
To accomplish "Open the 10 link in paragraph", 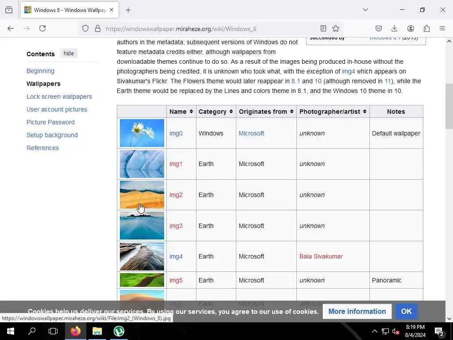I will [x=318, y=81].
